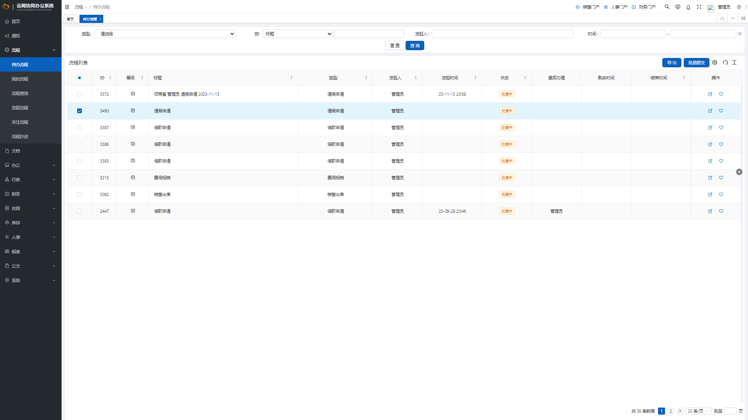This screenshot has height=420, width=748.
Task: Open the Sales portal icon link
Action: (x=578, y=7)
